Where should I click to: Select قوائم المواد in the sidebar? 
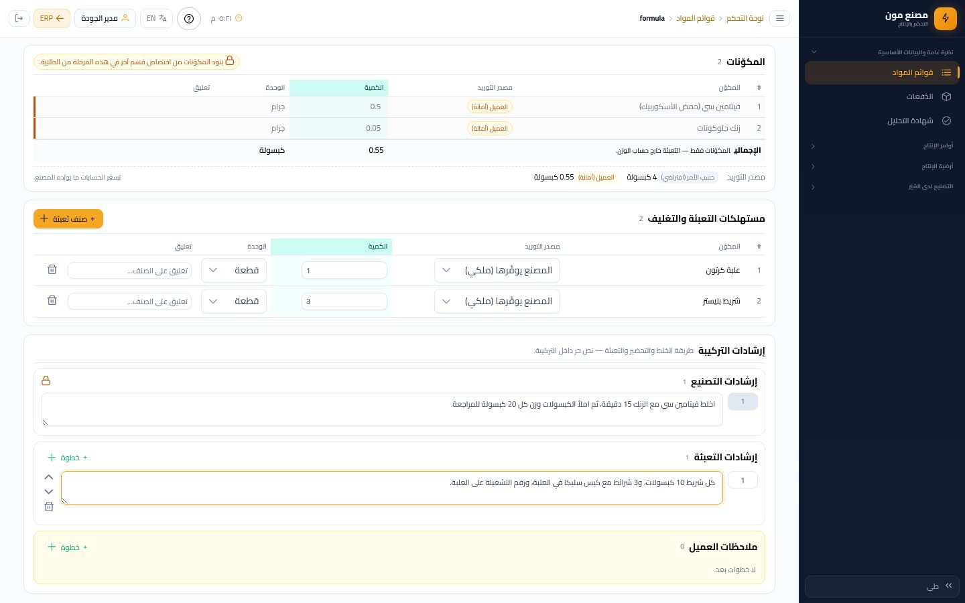[x=882, y=72]
